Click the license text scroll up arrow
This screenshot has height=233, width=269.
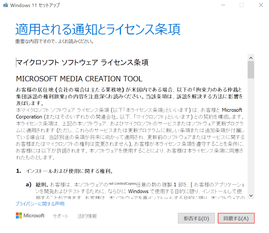[x=251, y=58]
